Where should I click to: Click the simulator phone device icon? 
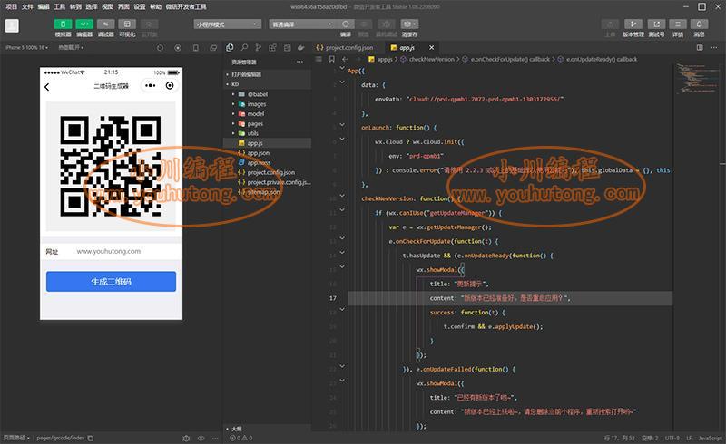196,48
